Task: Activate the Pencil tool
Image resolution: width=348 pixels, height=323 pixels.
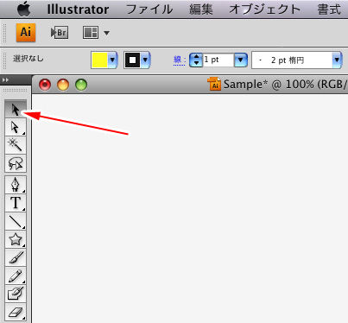Action: tap(16, 275)
